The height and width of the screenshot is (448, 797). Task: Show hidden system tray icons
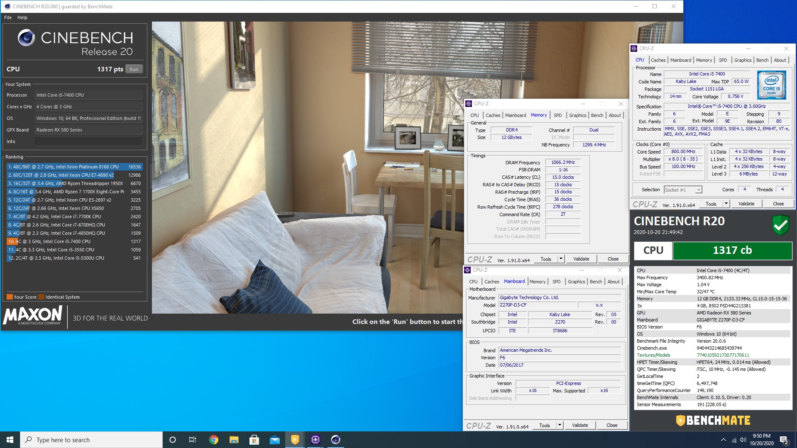click(x=723, y=440)
